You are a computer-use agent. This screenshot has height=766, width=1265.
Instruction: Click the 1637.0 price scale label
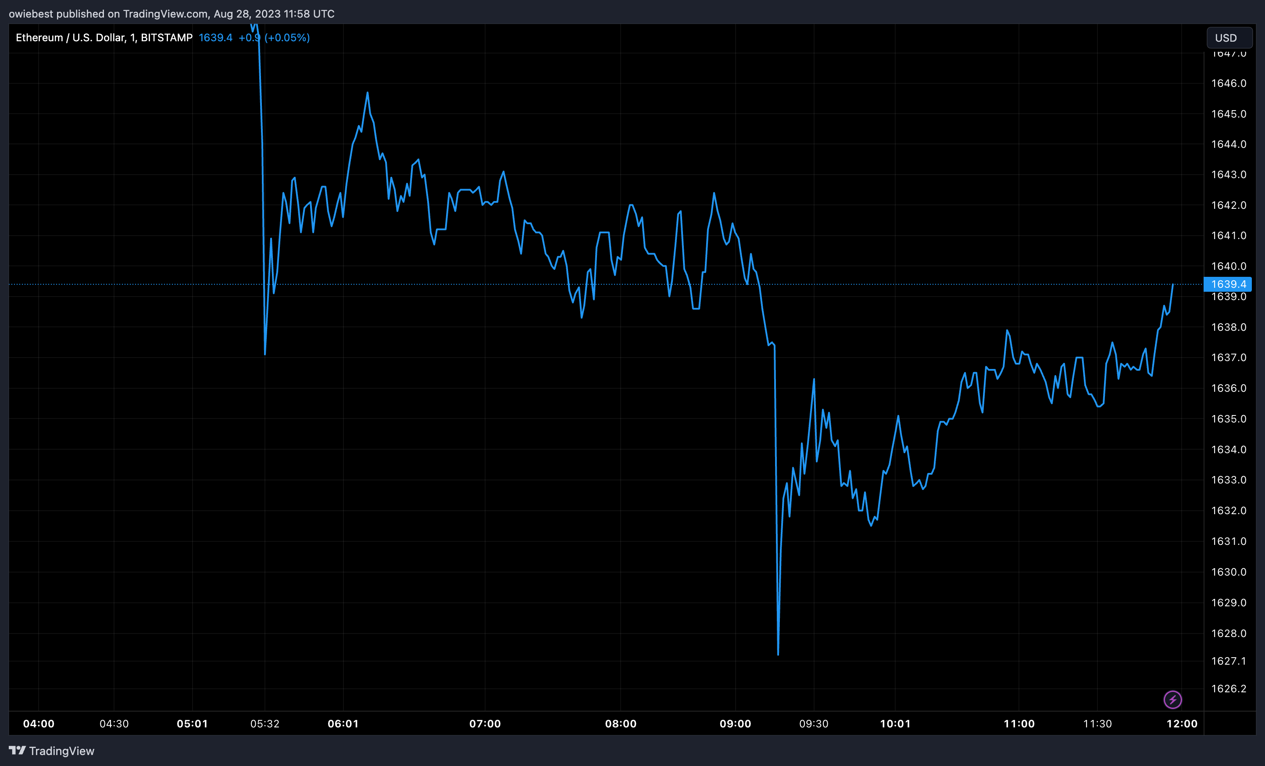tap(1229, 357)
